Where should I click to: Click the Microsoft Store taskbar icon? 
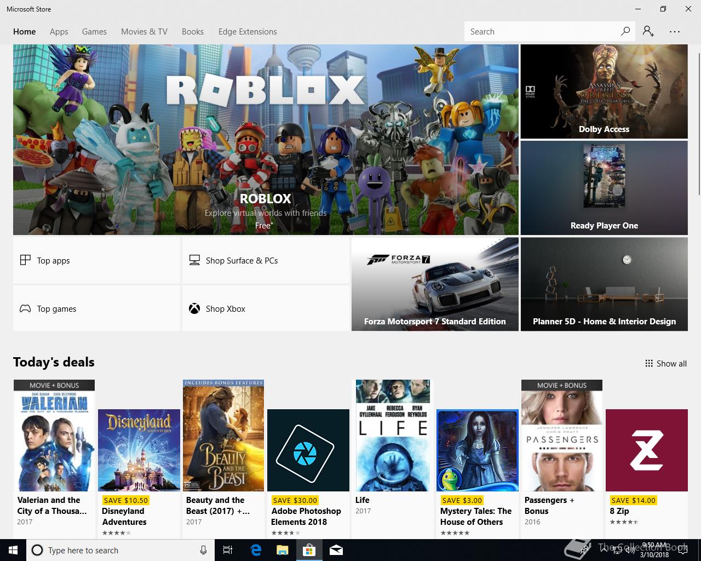point(309,550)
